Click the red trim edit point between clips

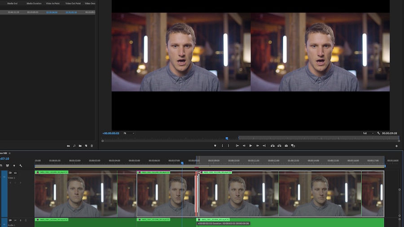point(197,194)
